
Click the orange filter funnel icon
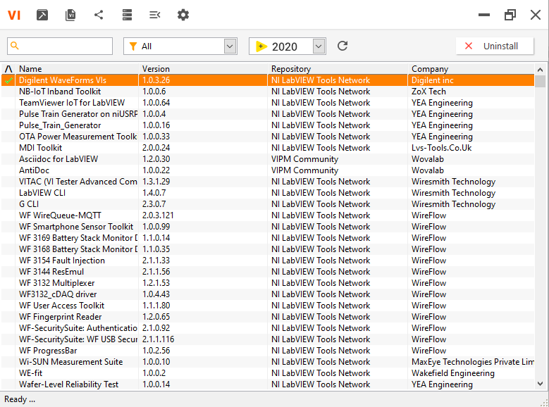pyautogui.click(x=133, y=46)
